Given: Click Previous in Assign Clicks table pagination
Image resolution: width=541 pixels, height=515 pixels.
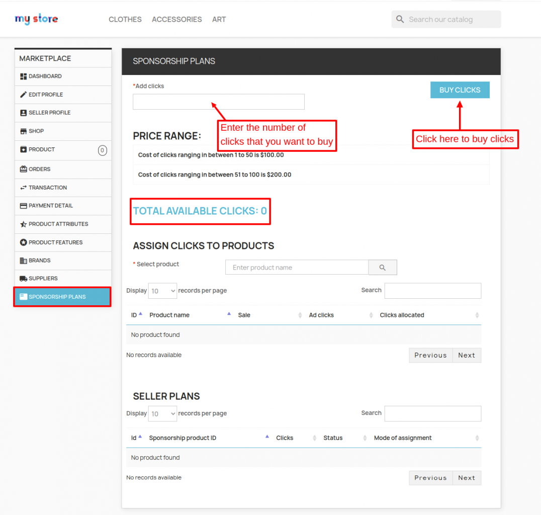Looking at the screenshot, I should click(430, 355).
